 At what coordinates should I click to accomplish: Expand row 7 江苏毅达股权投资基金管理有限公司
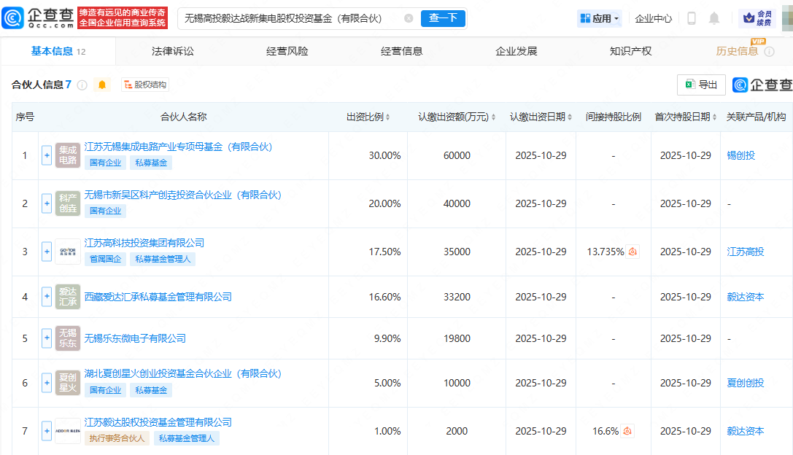tap(47, 431)
